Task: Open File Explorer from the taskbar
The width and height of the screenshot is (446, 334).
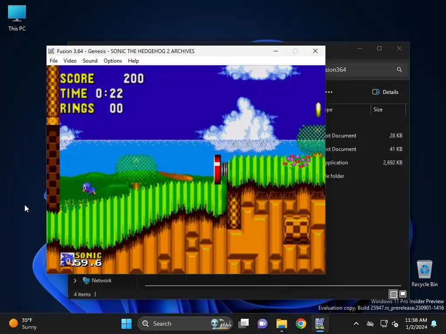Action: pyautogui.click(x=282, y=324)
